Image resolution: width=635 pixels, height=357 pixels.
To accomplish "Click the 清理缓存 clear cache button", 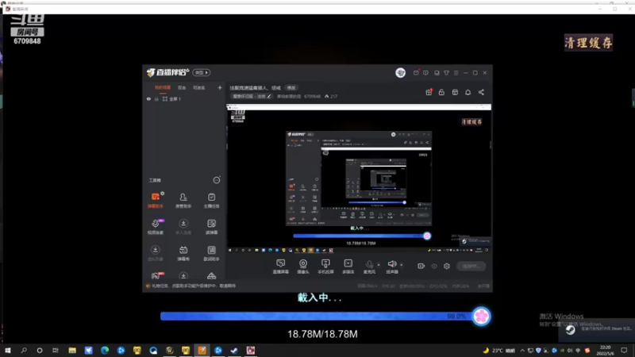I will (x=588, y=43).
